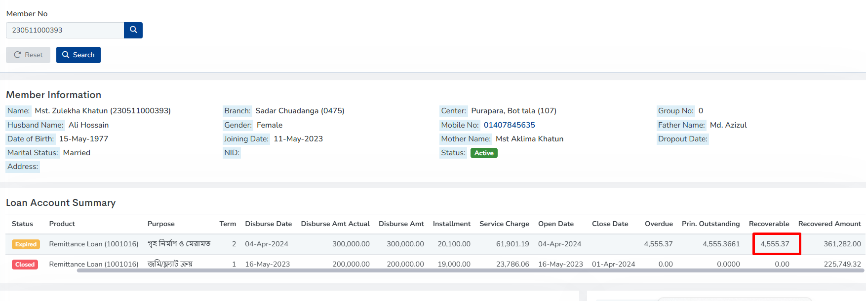866x301 pixels.
Task: Click the Overdue column header
Action: point(658,224)
